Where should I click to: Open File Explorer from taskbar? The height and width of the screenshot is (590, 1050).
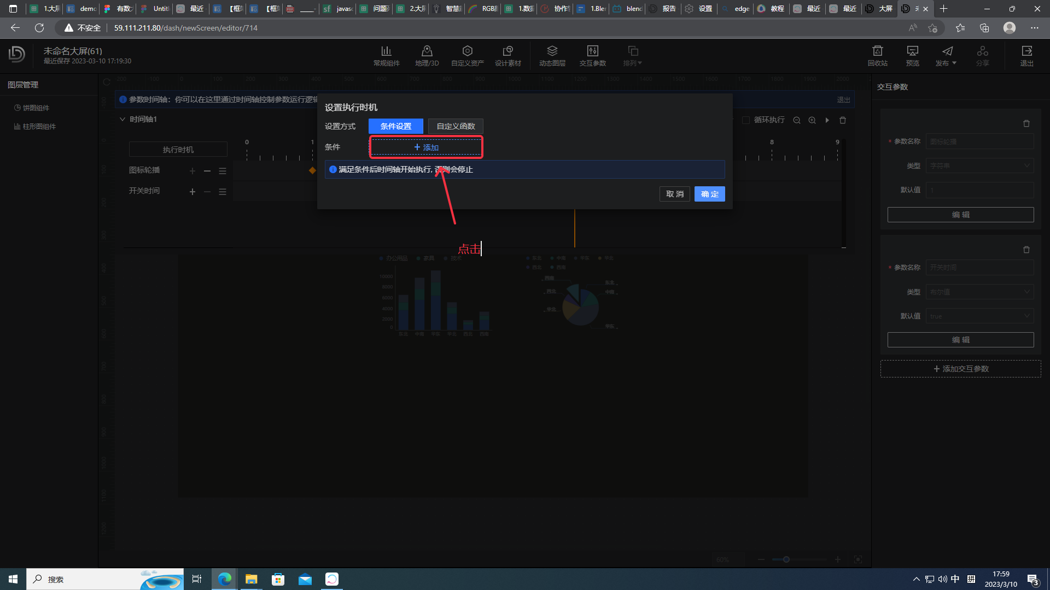(251, 579)
